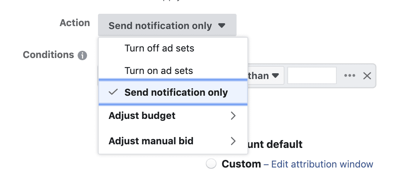Click the checkmark beside Send notification only
The width and height of the screenshot is (410, 182).
113,92
